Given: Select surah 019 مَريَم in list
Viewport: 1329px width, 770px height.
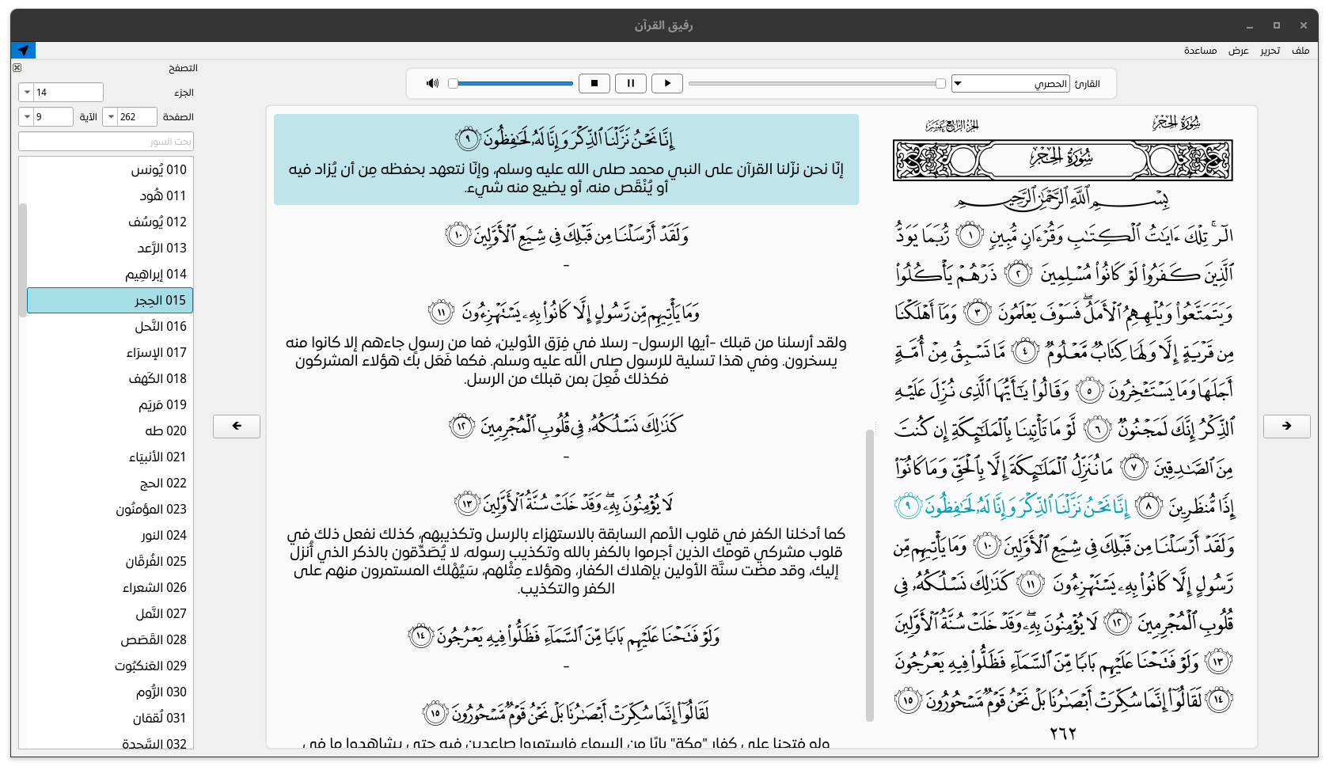Looking at the screenshot, I should (x=110, y=404).
